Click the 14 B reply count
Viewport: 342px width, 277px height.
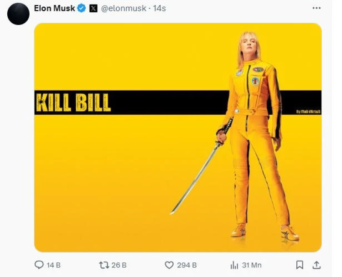[53, 265]
